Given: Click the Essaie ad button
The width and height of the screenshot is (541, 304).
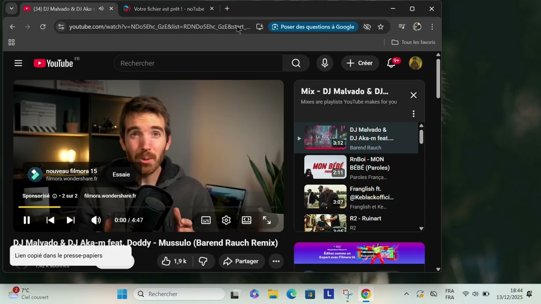Looking at the screenshot, I should [121, 174].
